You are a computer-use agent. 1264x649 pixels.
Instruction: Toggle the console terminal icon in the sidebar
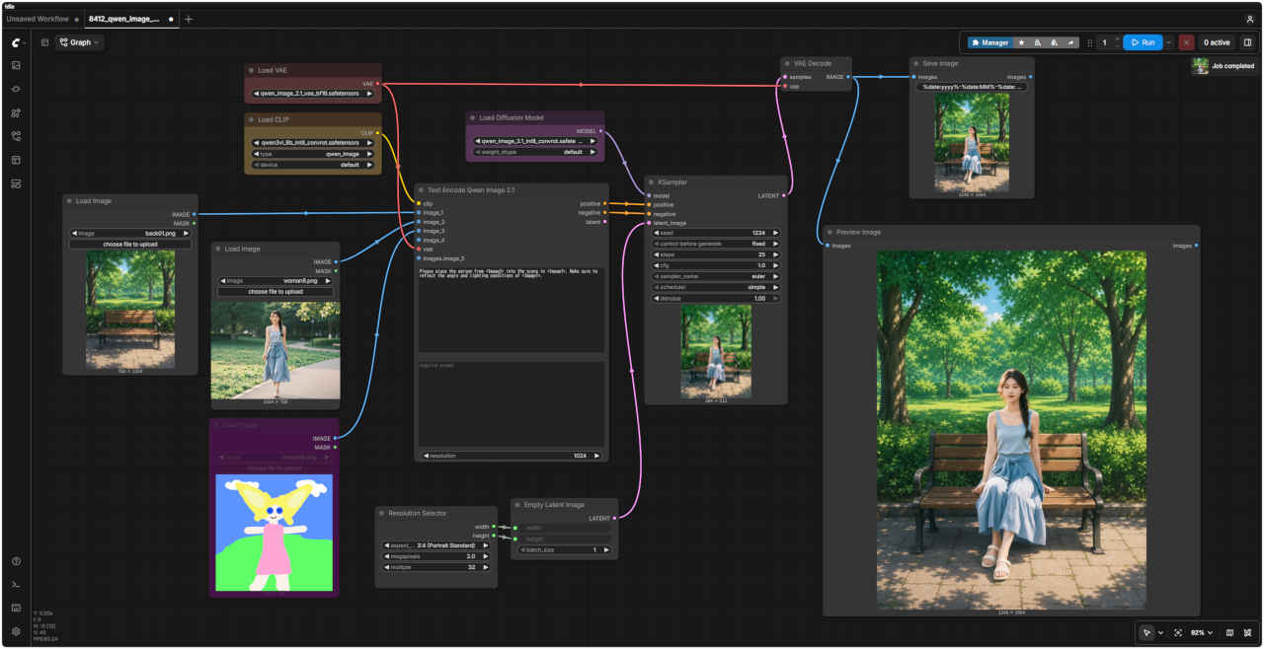[x=16, y=585]
